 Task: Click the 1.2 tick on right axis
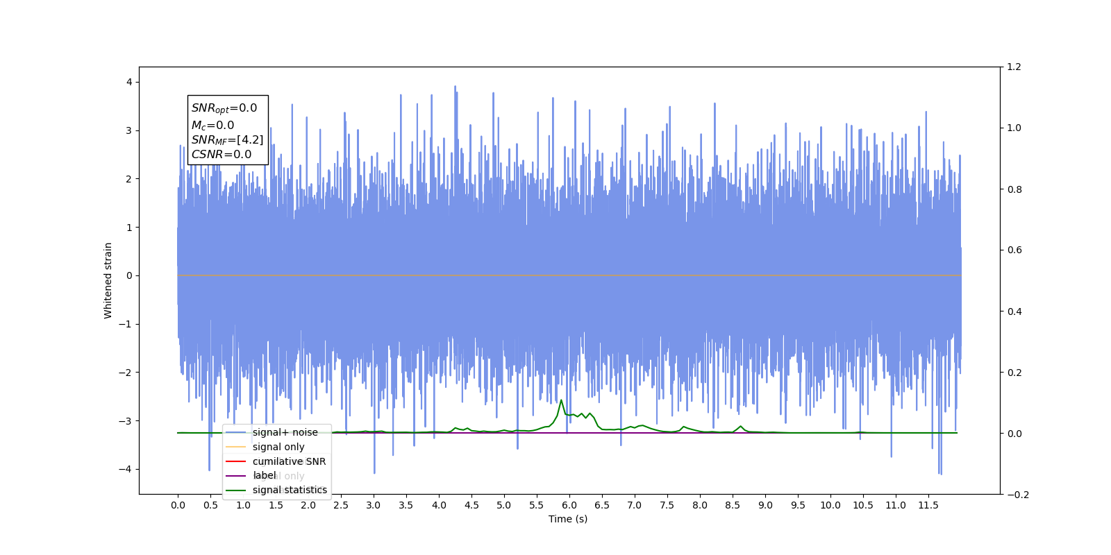click(x=1014, y=67)
